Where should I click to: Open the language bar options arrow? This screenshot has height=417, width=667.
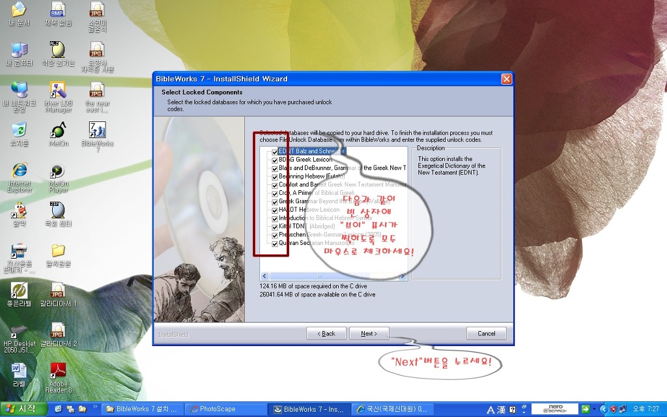523,413
